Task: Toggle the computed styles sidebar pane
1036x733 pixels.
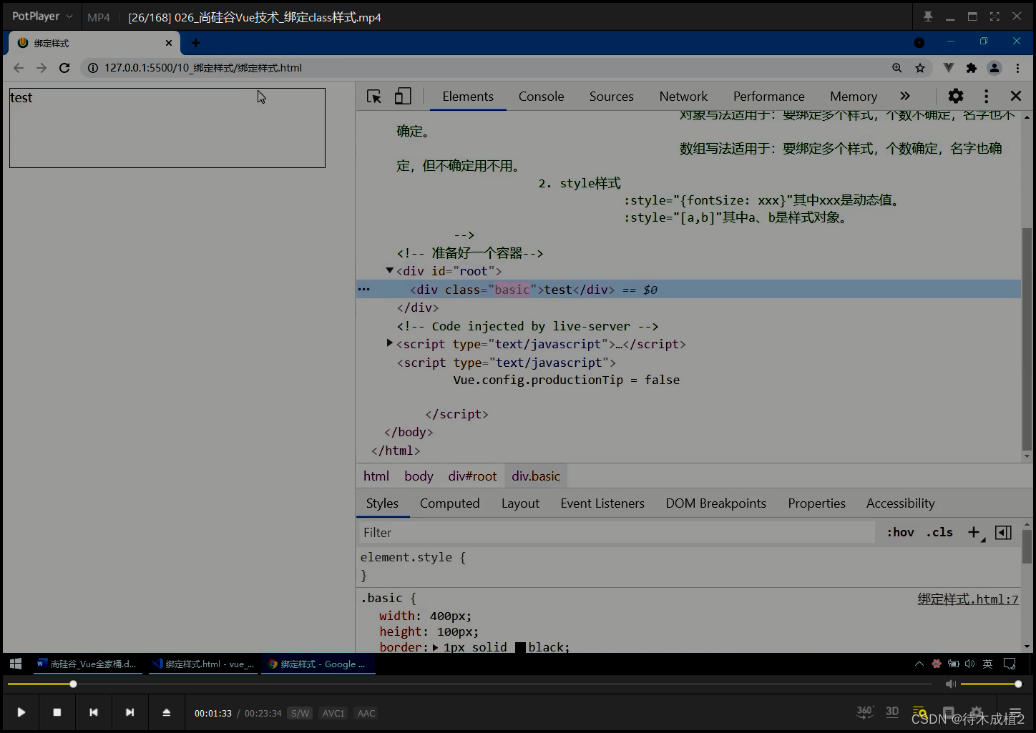Action: click(1003, 532)
